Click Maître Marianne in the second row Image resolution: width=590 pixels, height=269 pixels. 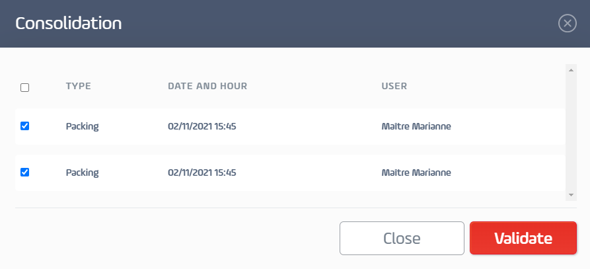(x=416, y=173)
